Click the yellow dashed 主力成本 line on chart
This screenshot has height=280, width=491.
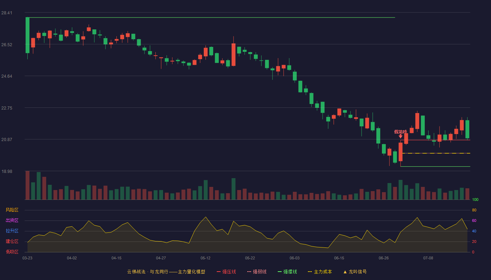click(x=436, y=153)
